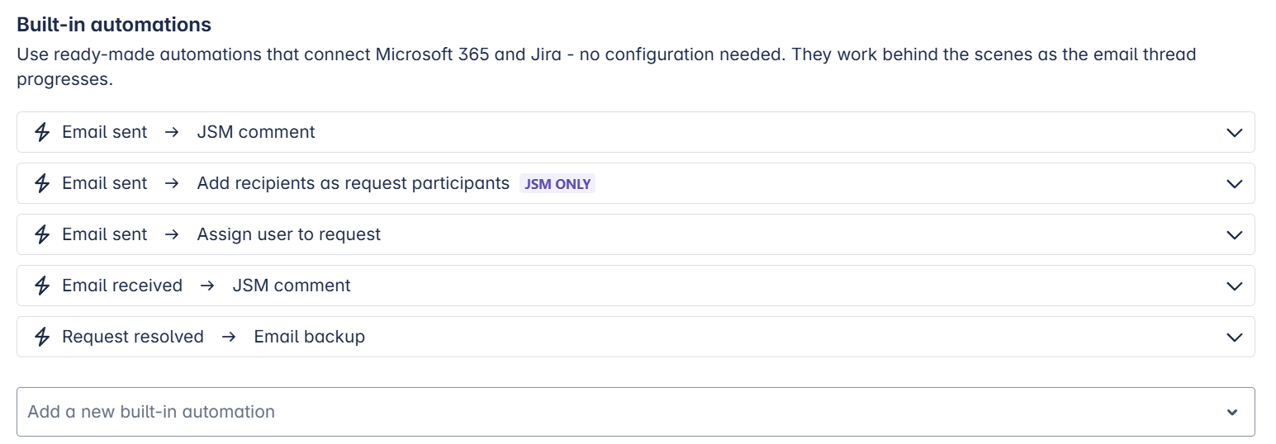Click the JSM ONLY badge

tap(557, 184)
